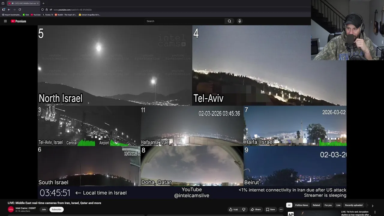Open the AP Tel Aviv skyline video thumbnail
The image size is (384, 216).
click(313, 213)
